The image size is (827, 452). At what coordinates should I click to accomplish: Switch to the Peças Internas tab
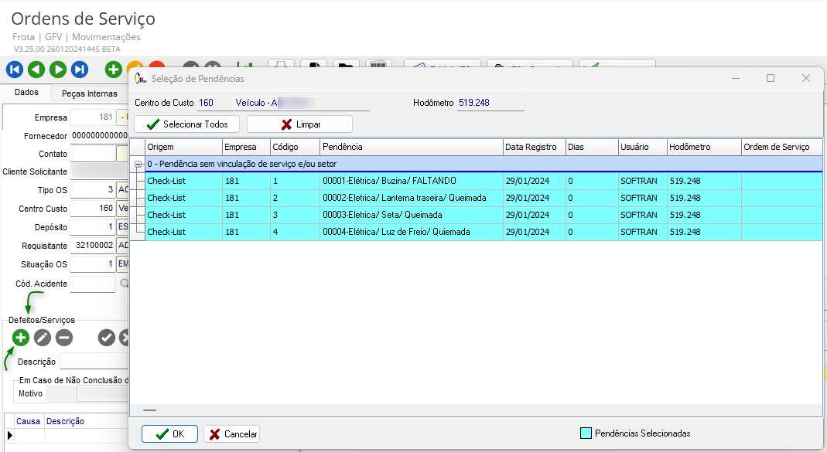(x=89, y=93)
